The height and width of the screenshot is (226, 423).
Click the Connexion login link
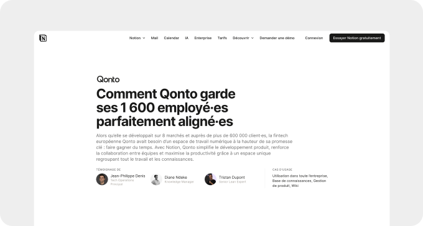click(314, 38)
